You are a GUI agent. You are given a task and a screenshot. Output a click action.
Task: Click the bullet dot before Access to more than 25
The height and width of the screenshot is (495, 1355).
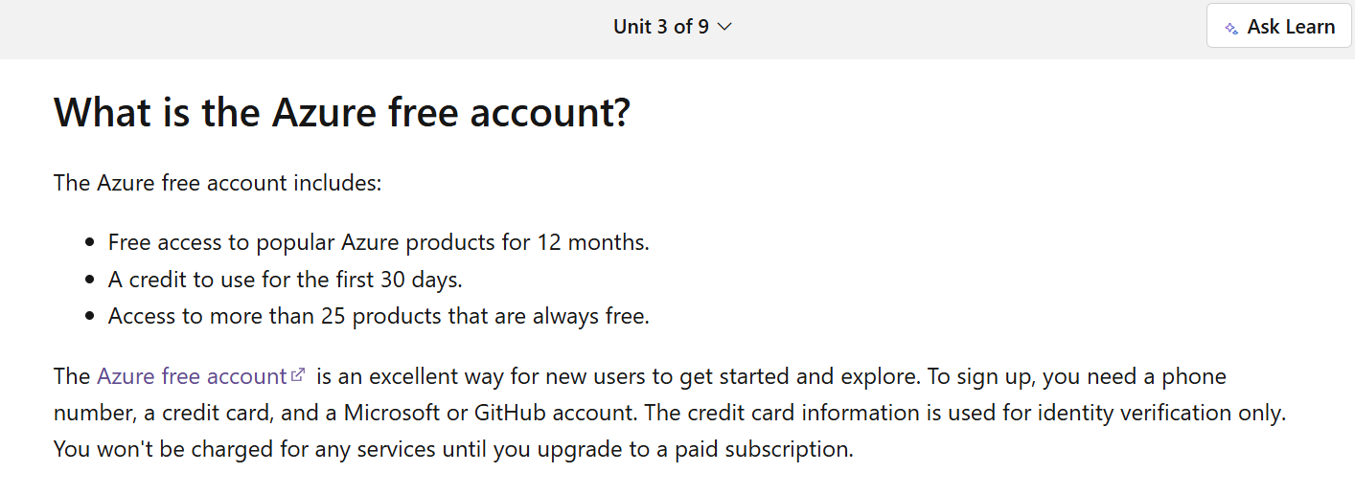pyautogui.click(x=90, y=317)
